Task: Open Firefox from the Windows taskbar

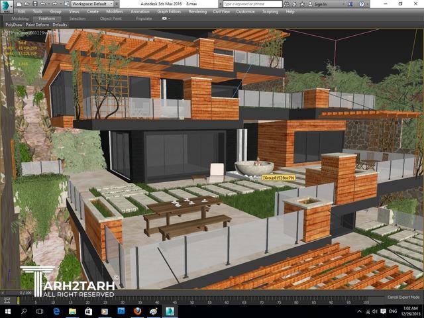Action: click(x=137, y=311)
